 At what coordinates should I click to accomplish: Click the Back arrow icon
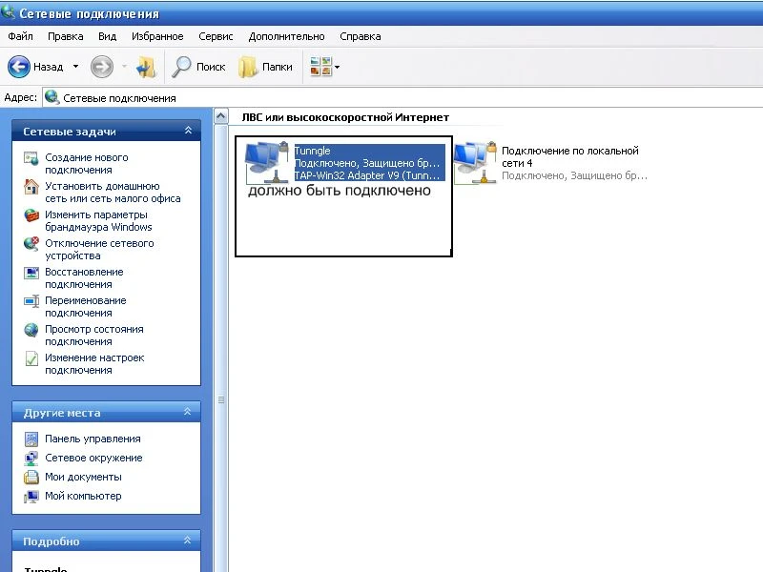(x=19, y=67)
